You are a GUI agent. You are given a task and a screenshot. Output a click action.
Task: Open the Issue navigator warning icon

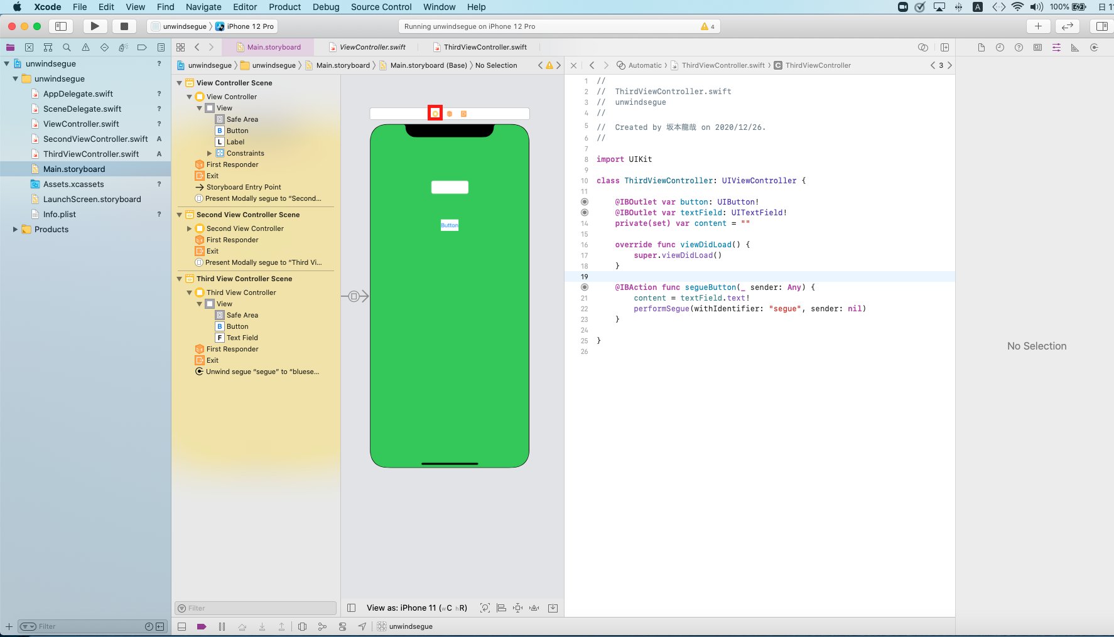click(x=85, y=47)
